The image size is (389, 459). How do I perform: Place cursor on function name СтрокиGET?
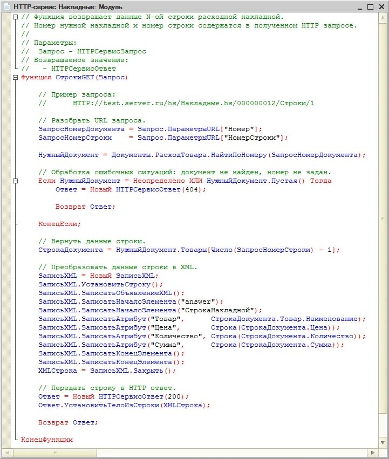pos(74,78)
